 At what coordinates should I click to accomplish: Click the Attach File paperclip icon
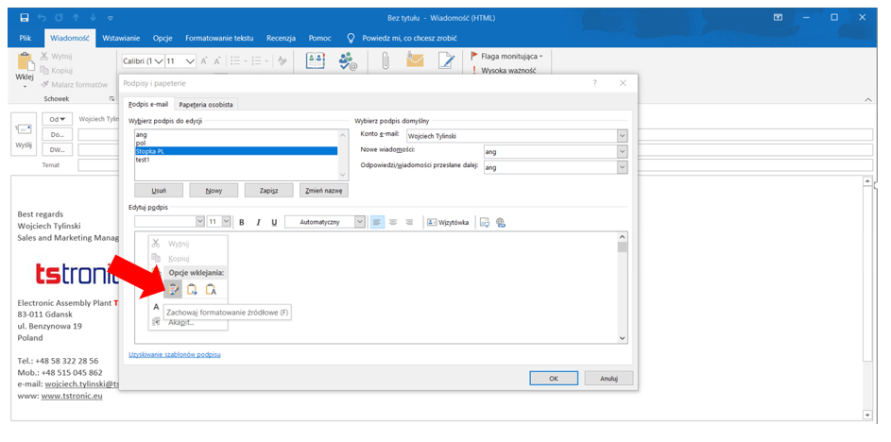tap(386, 61)
